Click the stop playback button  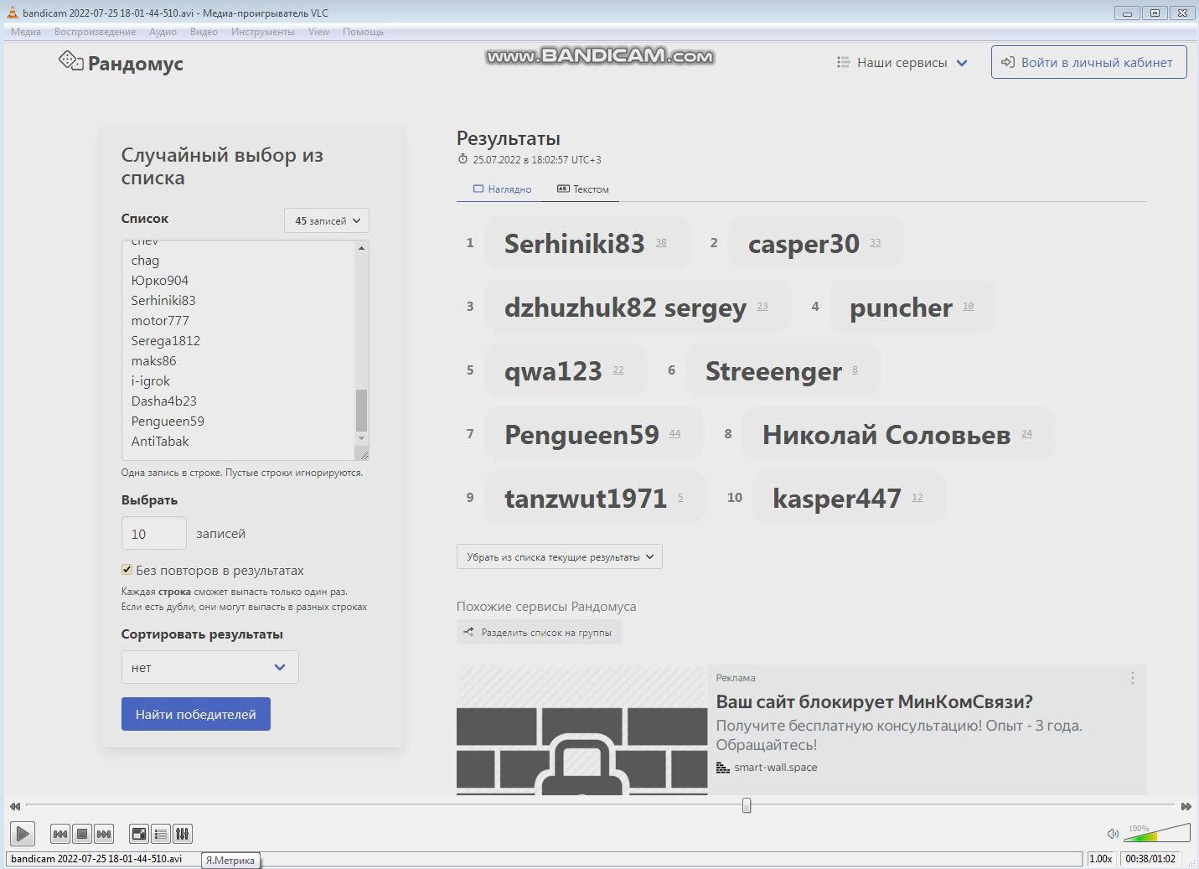click(x=82, y=834)
